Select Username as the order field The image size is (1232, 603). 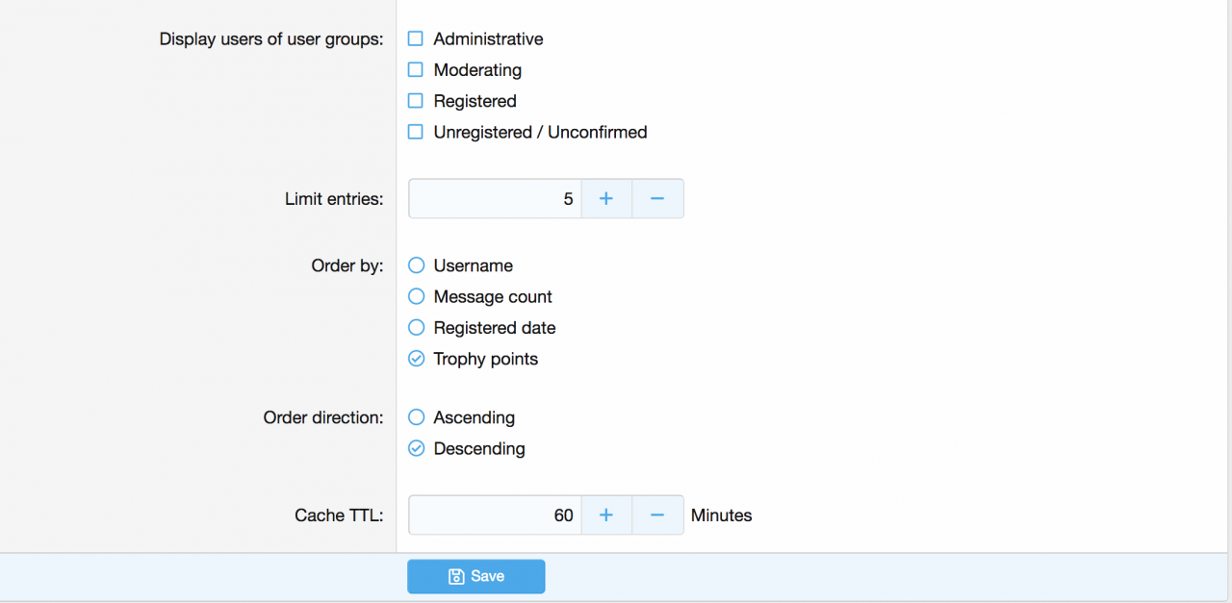point(416,265)
